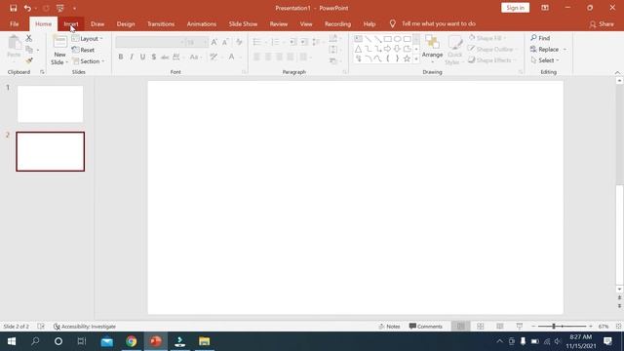624x351 pixels.
Task: Expand the Select dropdown in the Editing group
Action: tap(545, 60)
